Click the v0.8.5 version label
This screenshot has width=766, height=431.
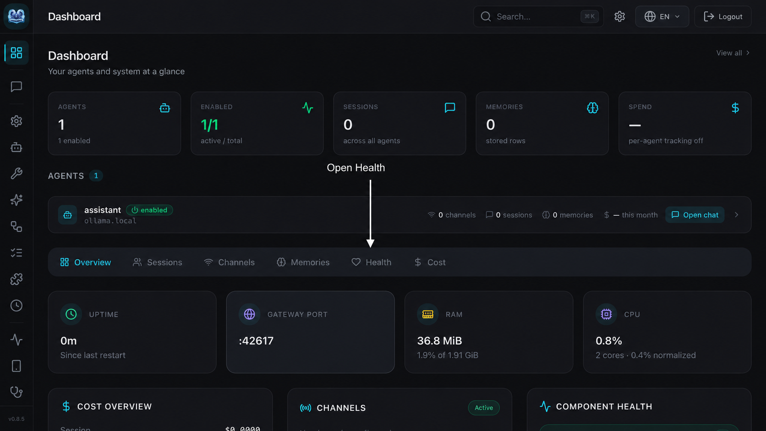(16, 419)
